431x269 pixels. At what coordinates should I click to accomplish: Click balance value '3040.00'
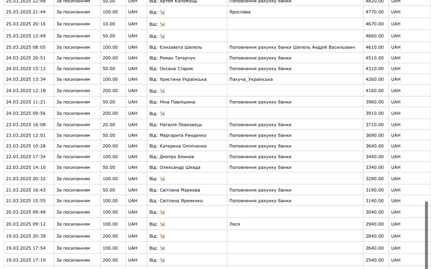(374, 212)
